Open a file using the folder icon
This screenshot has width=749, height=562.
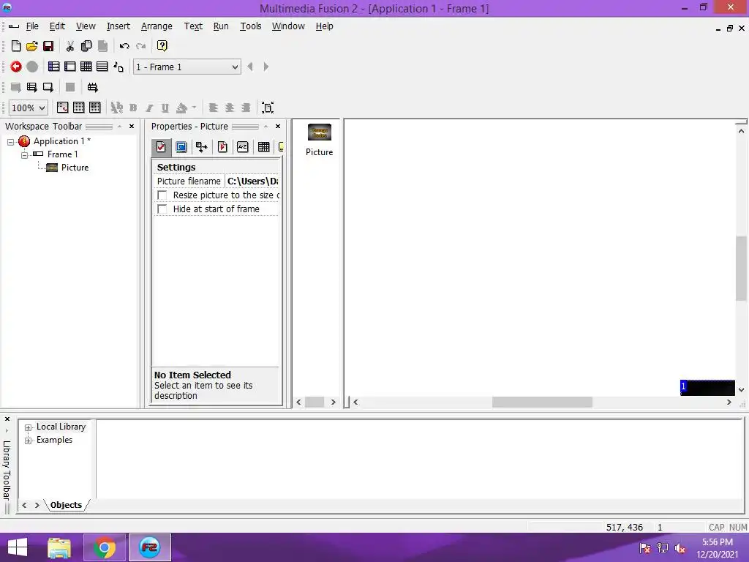32,46
